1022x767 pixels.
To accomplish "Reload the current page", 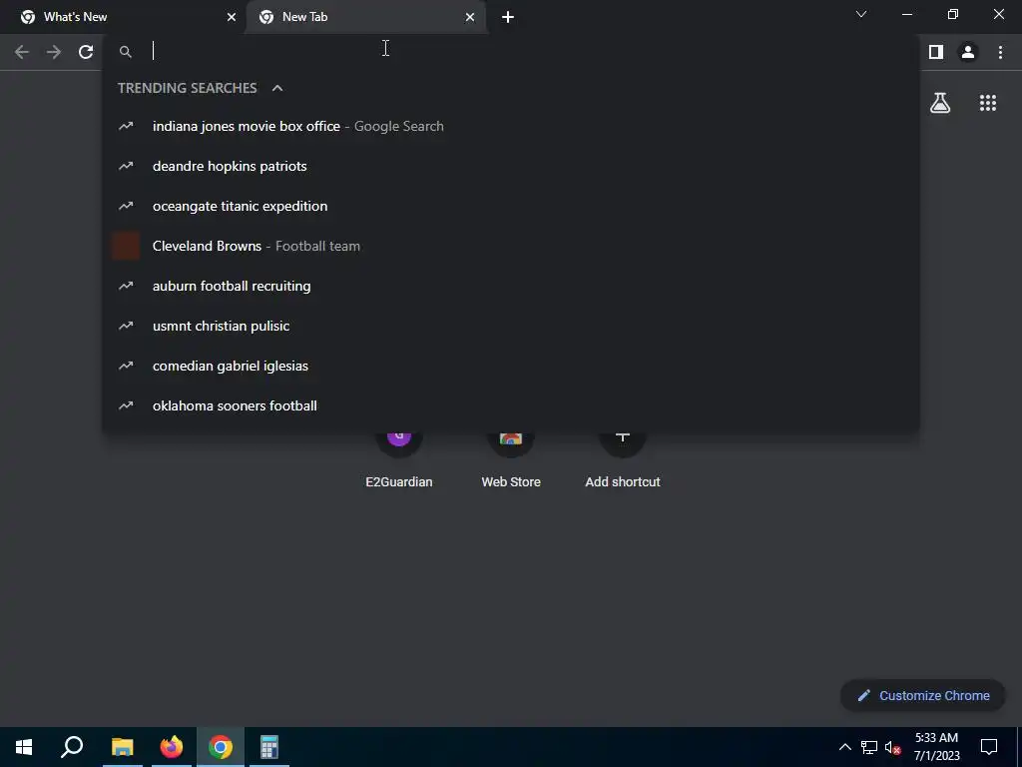I will (x=86, y=52).
